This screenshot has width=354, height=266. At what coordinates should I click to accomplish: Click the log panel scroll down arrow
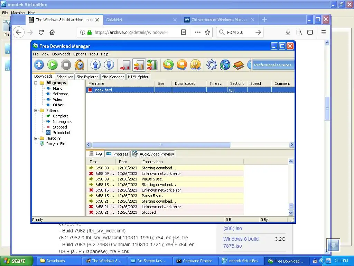pyautogui.click(x=291, y=213)
